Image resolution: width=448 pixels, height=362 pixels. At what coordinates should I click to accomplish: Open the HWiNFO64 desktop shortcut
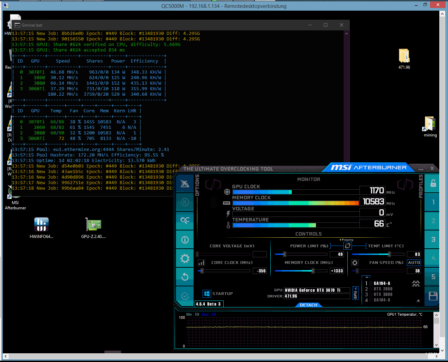(41, 228)
